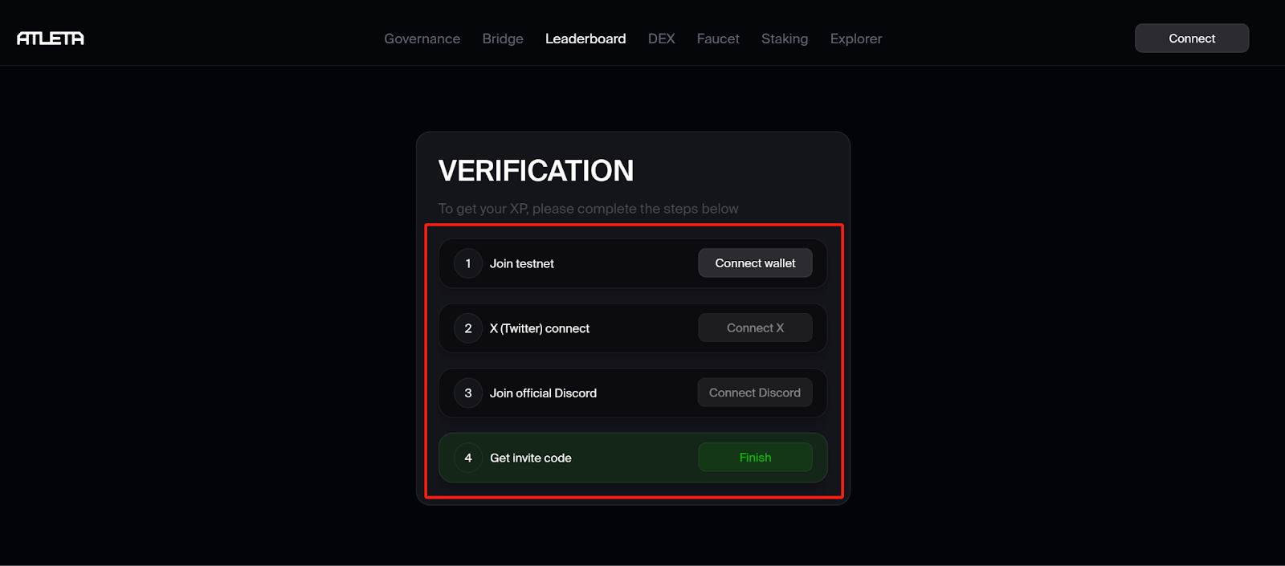Click the step 1 number circle

pyautogui.click(x=468, y=263)
